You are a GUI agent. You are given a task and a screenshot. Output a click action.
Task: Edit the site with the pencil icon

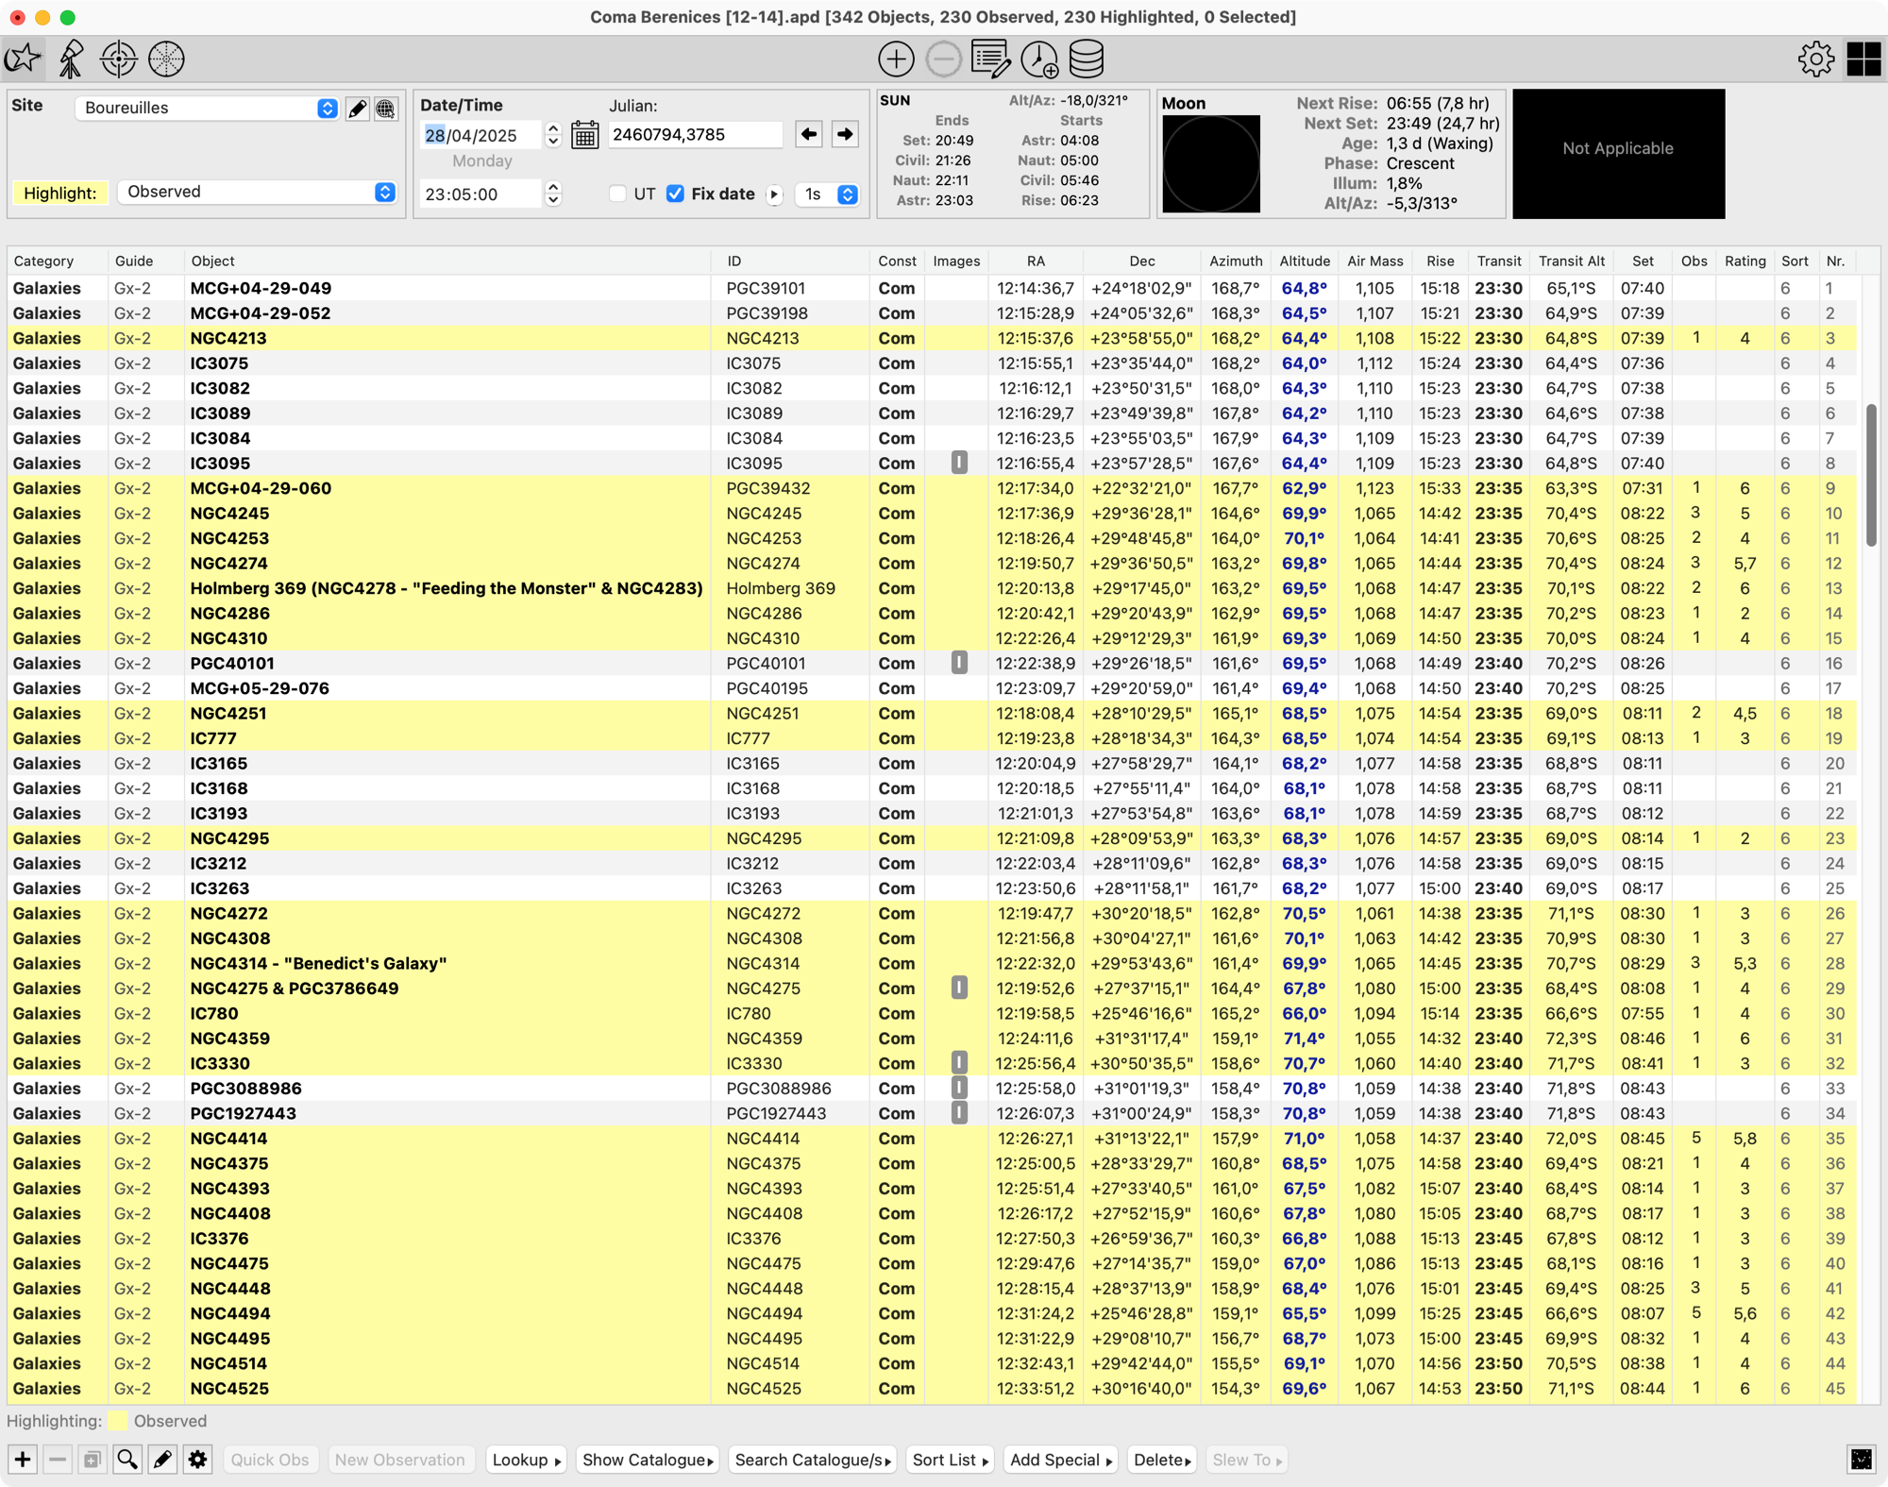pos(357,109)
